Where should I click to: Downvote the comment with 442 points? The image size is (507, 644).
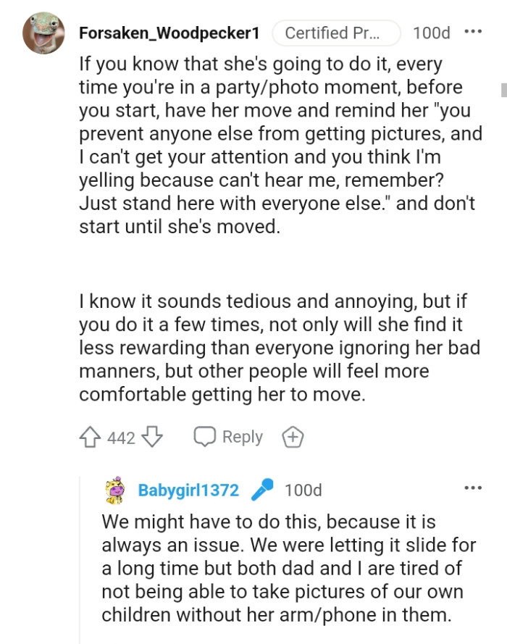pos(151,438)
